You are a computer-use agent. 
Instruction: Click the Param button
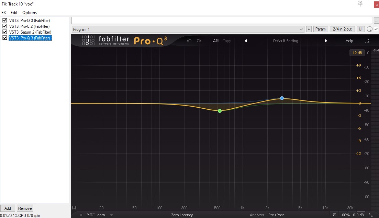320,29
